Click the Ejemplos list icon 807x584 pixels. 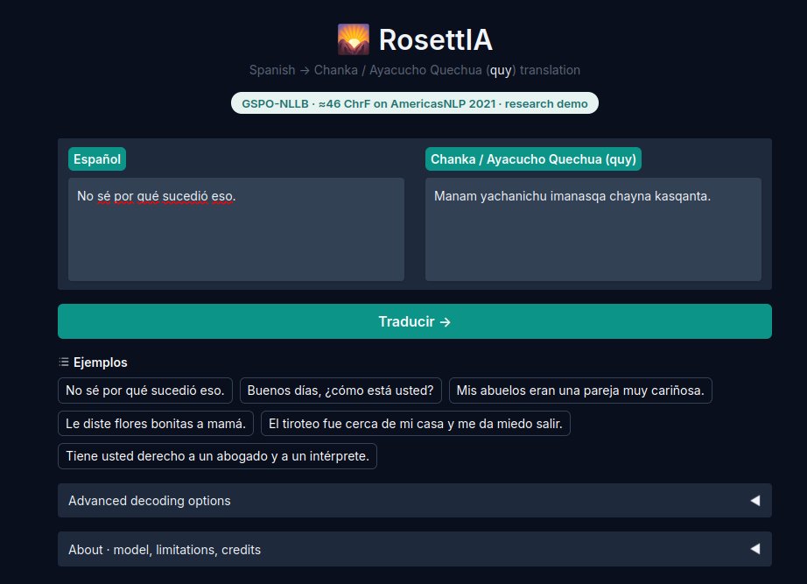coord(64,362)
